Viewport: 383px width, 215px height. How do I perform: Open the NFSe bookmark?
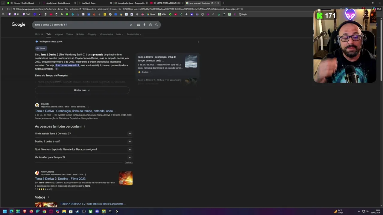coord(162,14)
